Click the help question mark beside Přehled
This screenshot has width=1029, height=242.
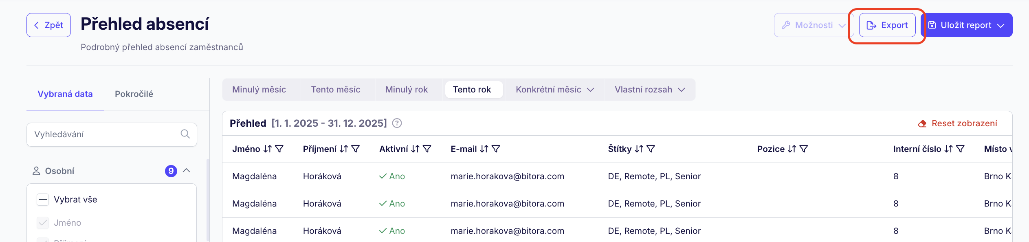pyautogui.click(x=397, y=123)
